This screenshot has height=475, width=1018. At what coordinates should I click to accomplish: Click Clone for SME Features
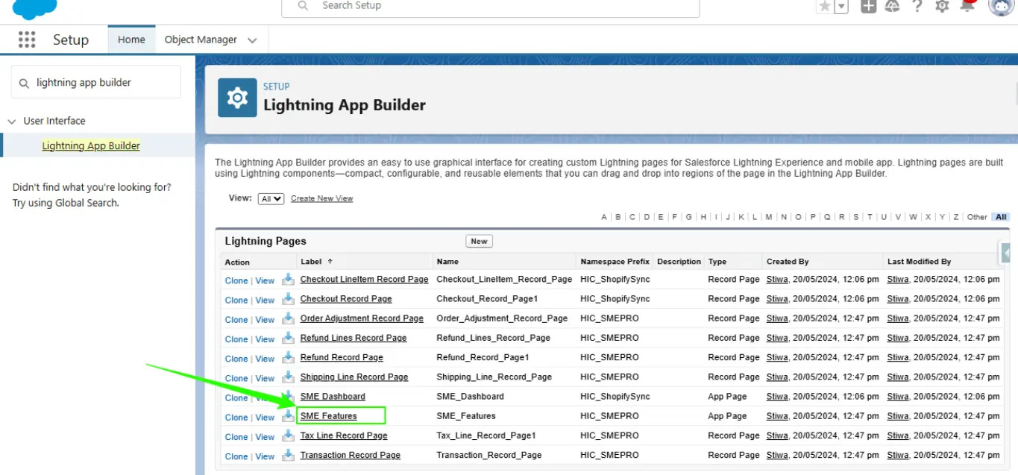click(x=236, y=418)
